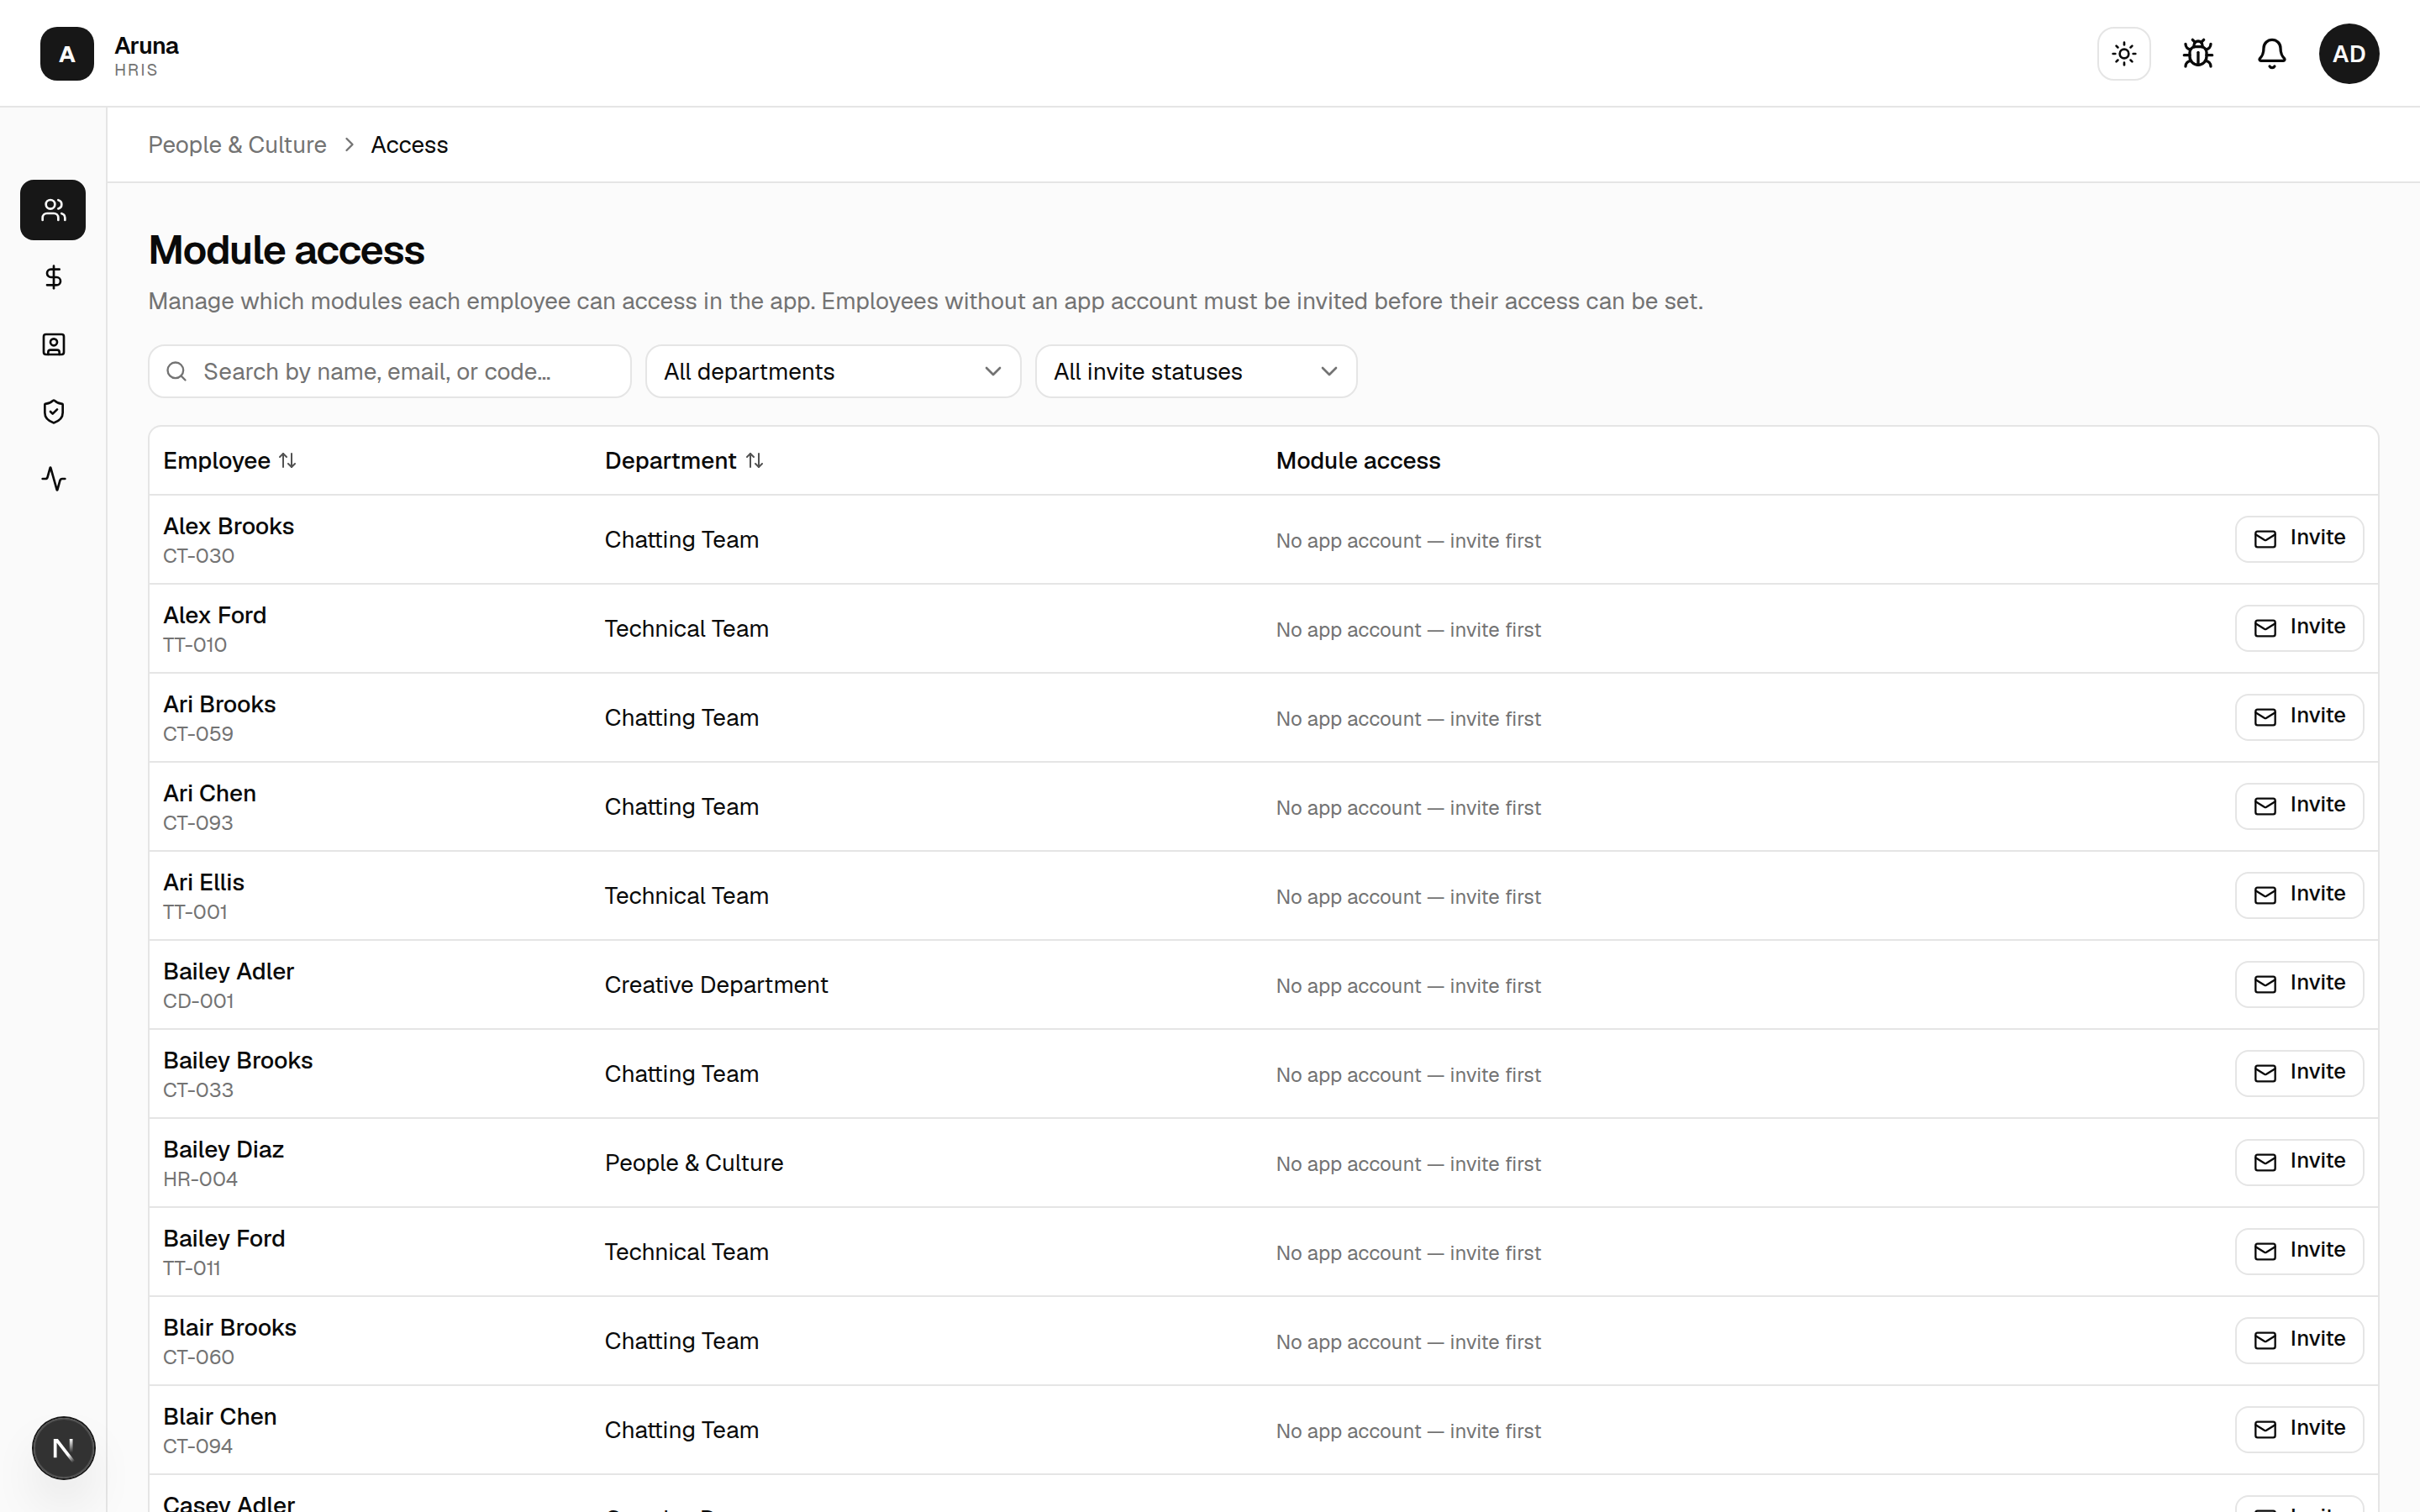Select employee name Bailey Diaz
The image size is (2420, 1512).
click(223, 1149)
